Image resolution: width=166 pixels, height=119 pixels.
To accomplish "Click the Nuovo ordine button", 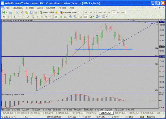I will pos(47,12).
